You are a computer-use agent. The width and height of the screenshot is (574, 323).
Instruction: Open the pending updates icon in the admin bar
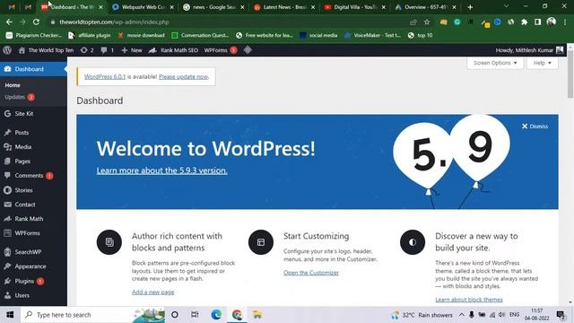click(87, 50)
